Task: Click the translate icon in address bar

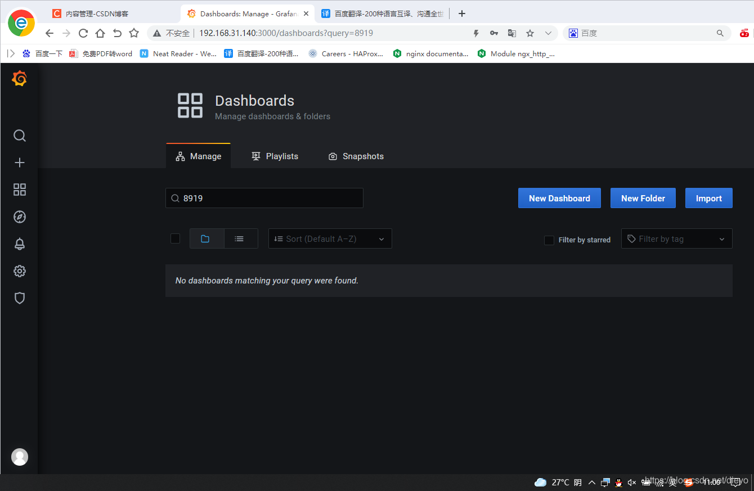Action: pos(512,33)
